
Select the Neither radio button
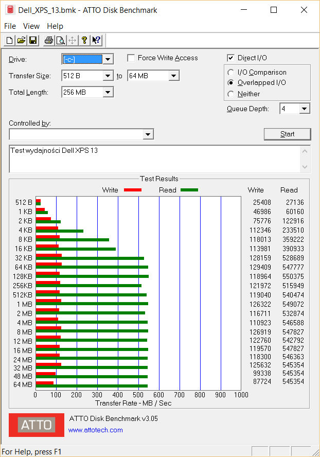point(231,94)
